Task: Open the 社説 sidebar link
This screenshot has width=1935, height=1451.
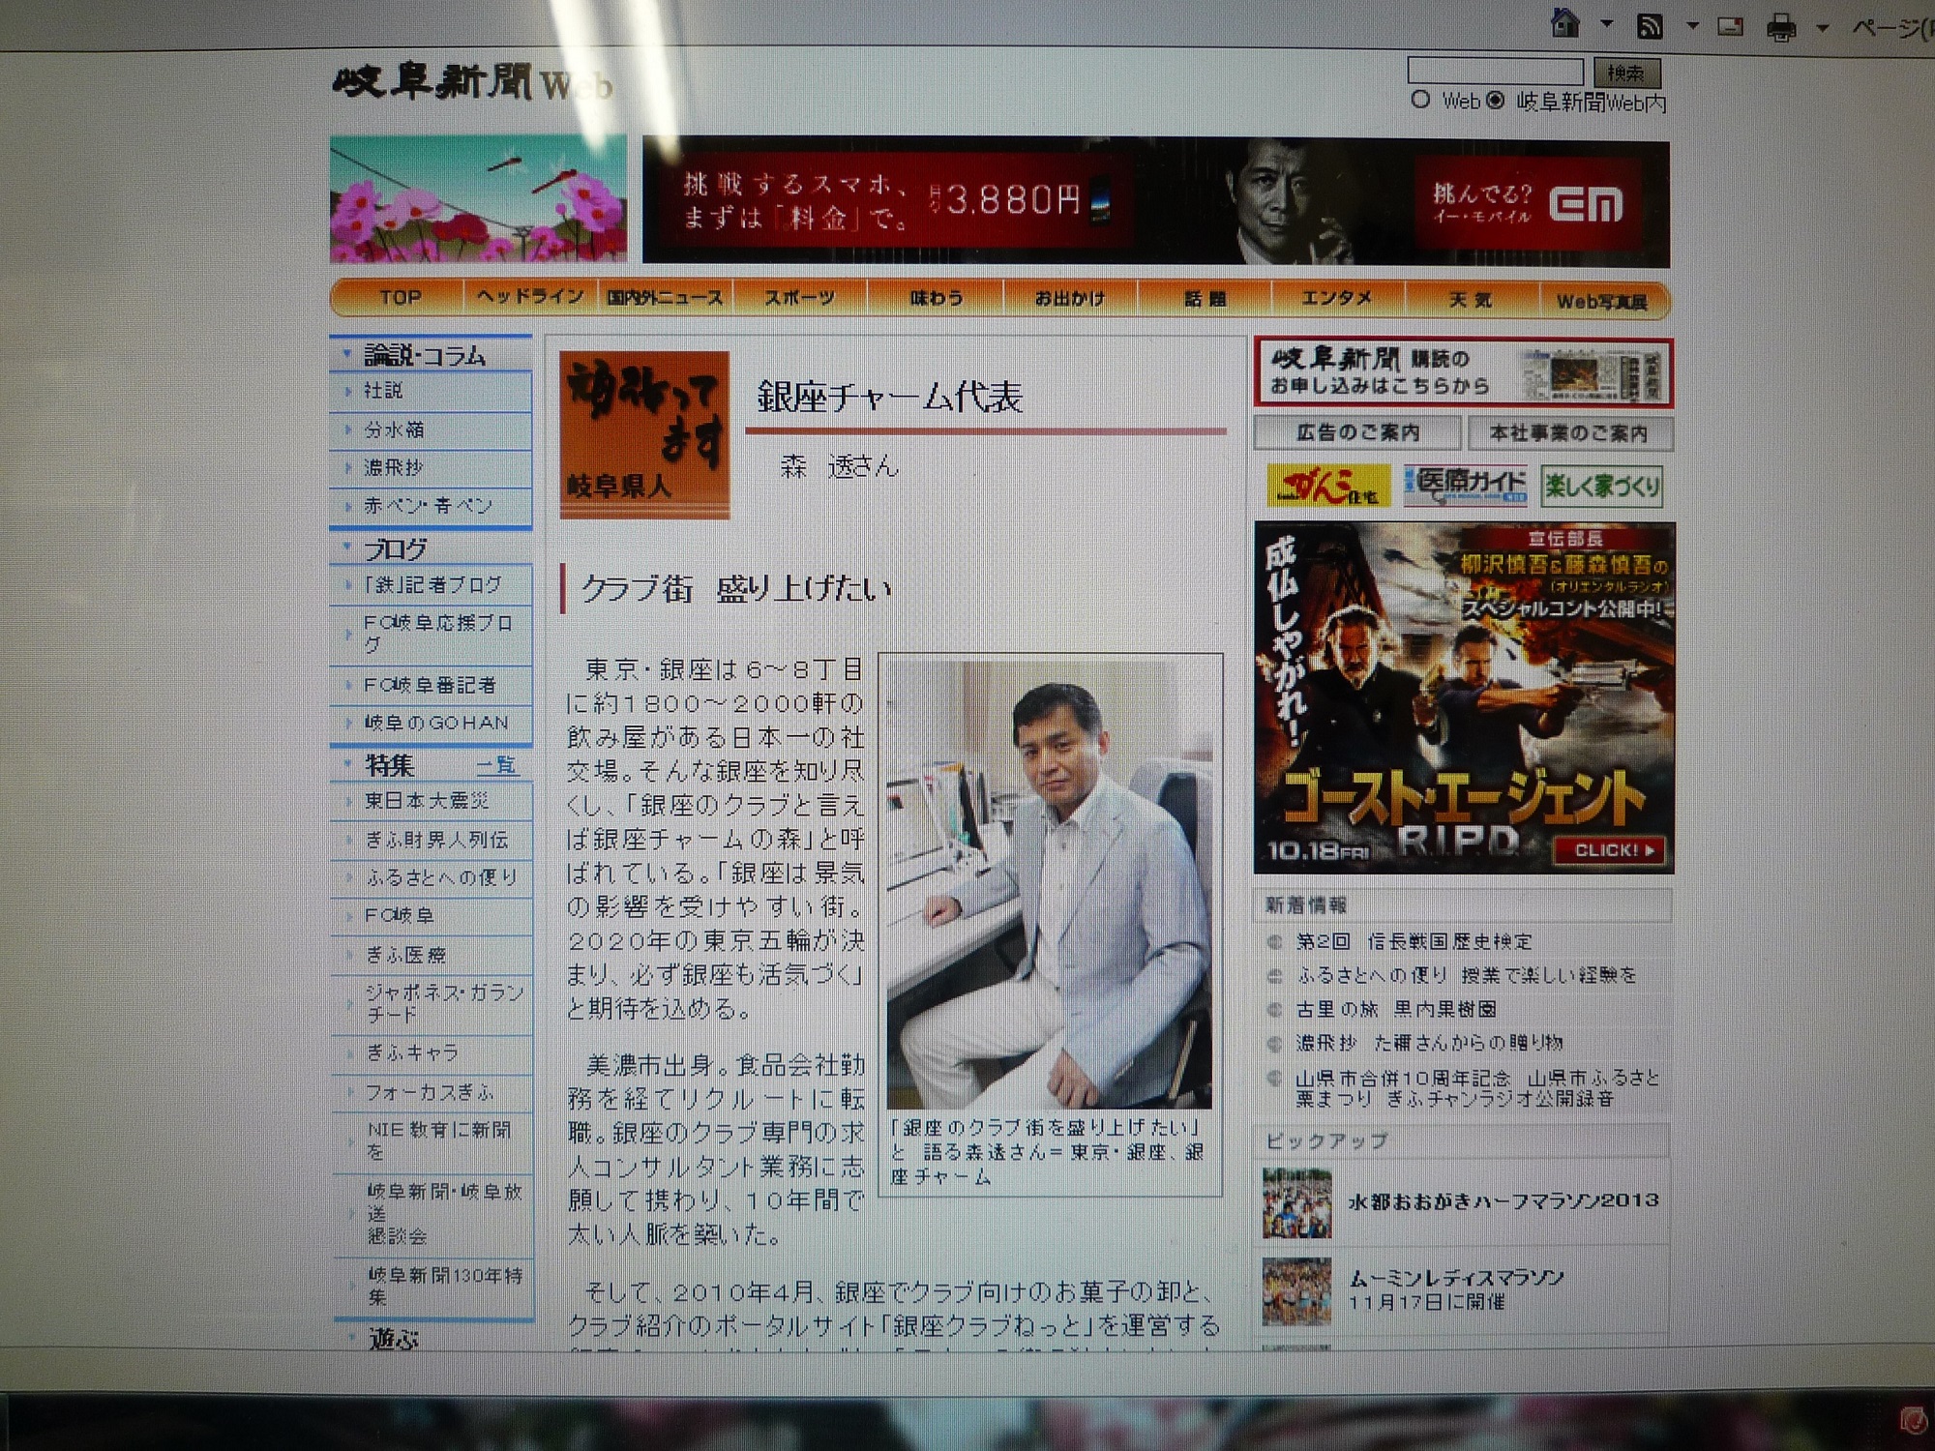Action: tap(383, 391)
